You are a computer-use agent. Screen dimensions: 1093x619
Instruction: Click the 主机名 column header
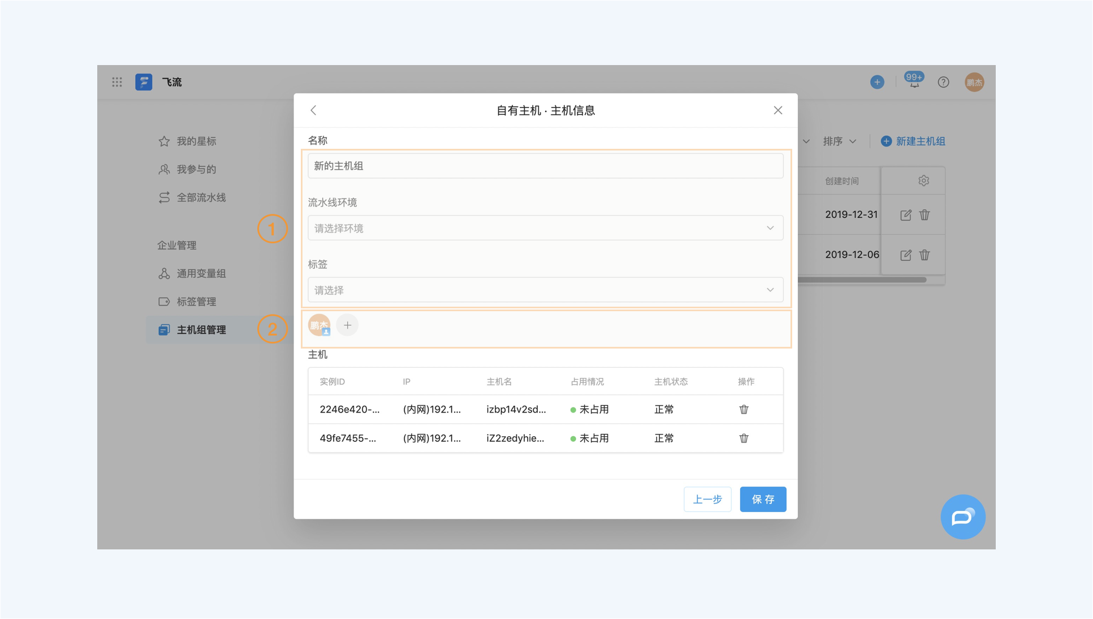coord(499,382)
